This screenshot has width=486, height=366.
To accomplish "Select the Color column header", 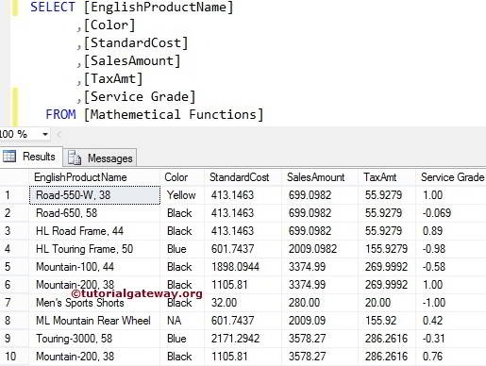I will click(182, 177).
